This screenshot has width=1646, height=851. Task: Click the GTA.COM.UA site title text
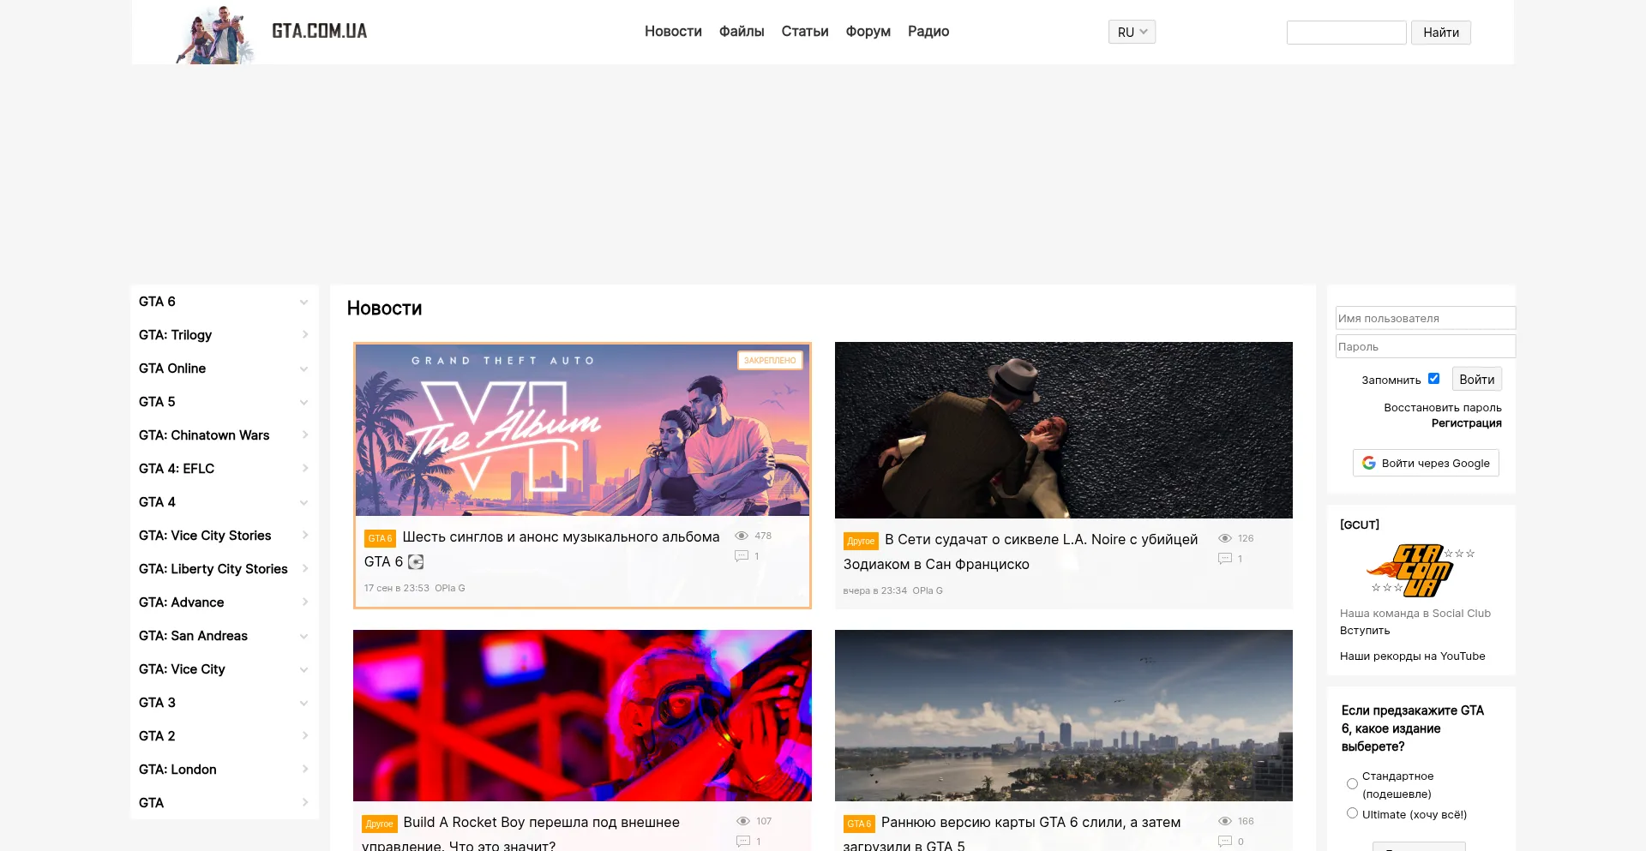pyautogui.click(x=320, y=31)
